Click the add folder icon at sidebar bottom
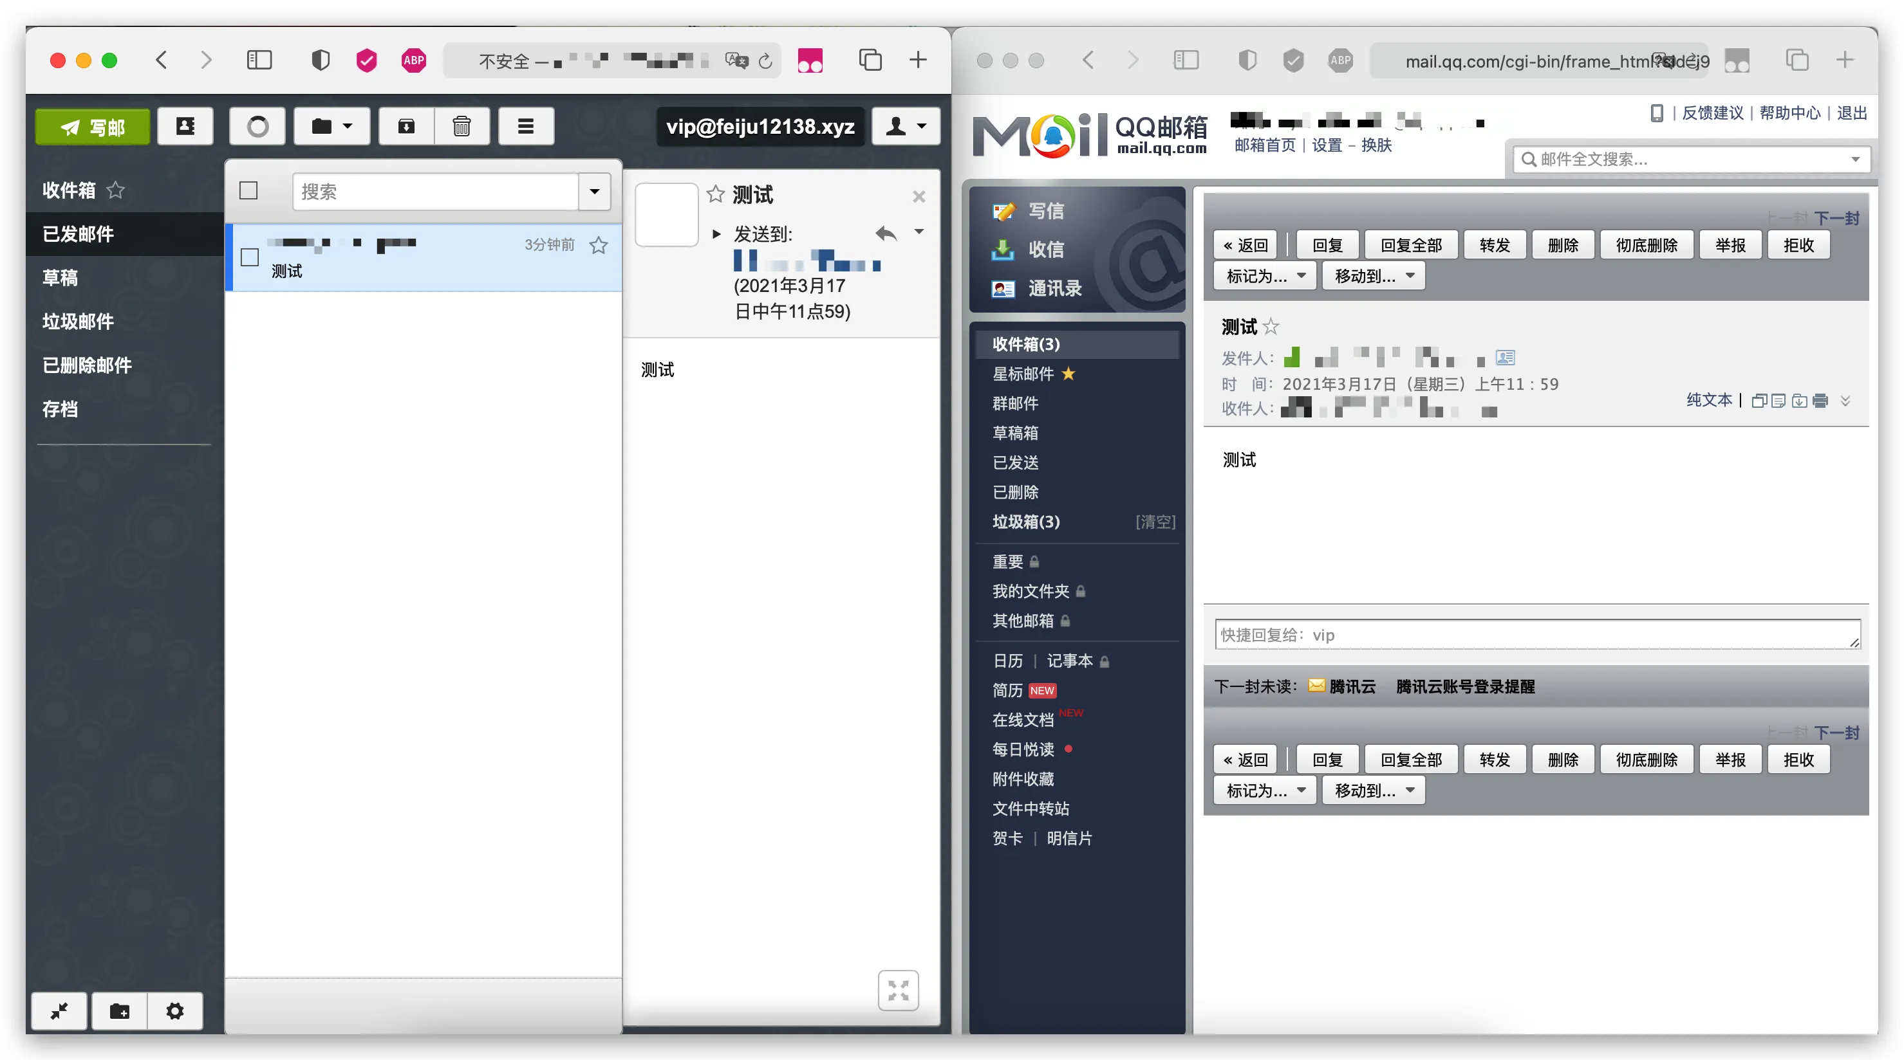Screen dimensions: 1904x1060 (x=119, y=1010)
